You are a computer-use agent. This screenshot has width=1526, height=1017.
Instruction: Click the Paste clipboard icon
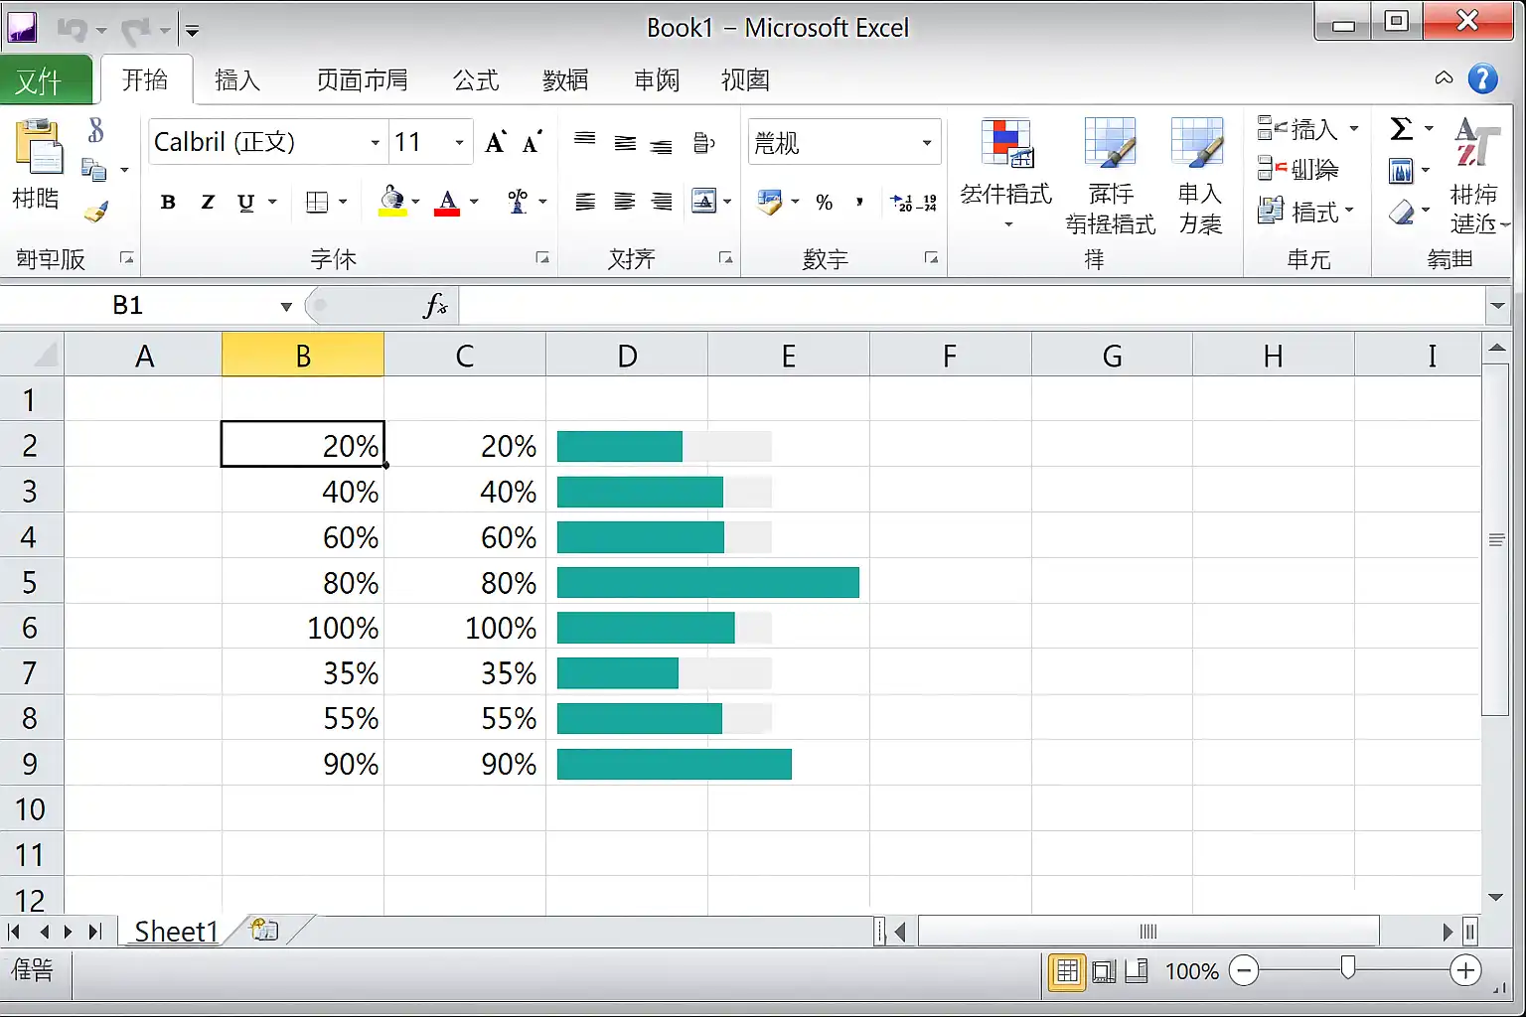[x=39, y=146]
